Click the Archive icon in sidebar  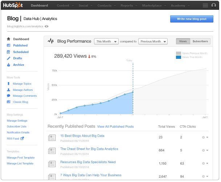point(8,65)
